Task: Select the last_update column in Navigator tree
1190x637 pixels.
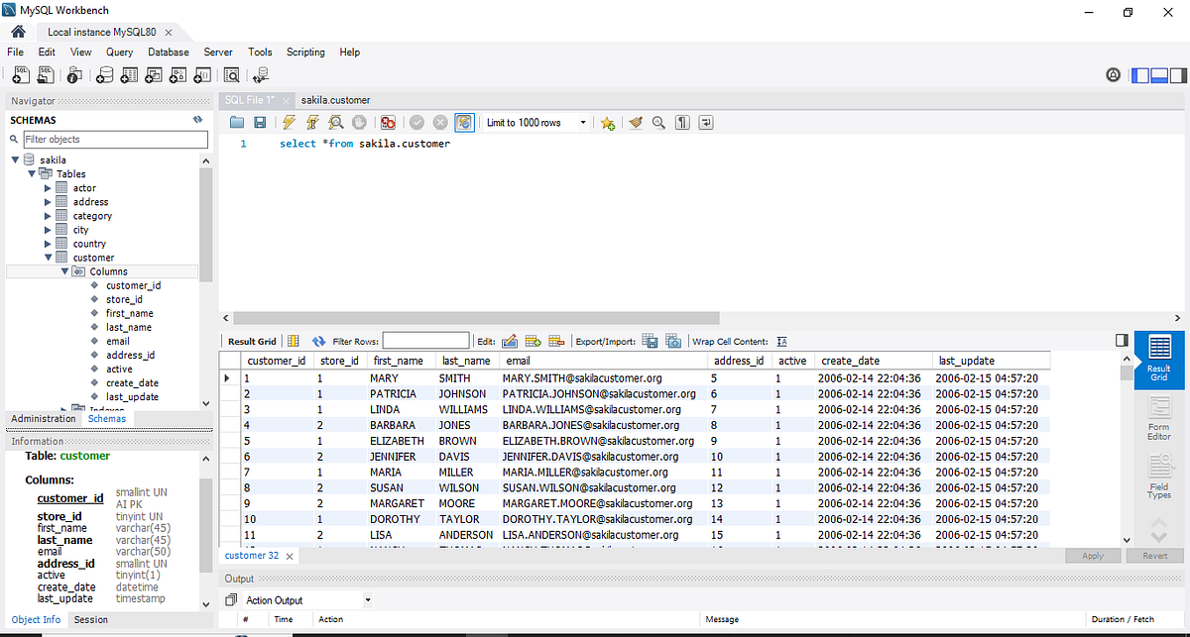Action: [132, 396]
